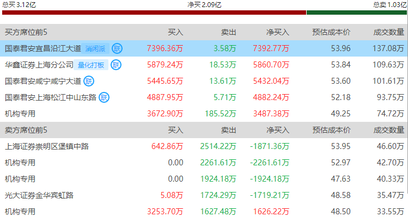Screen dimensions: 408x217
Task: Click sell amount 18.53万
Action: [223, 65]
